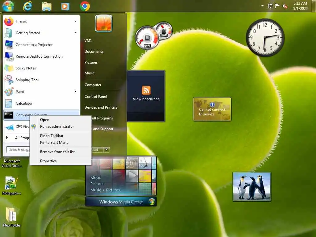Click the Windows Start orb
The image size is (316, 237).
click(8, 6)
